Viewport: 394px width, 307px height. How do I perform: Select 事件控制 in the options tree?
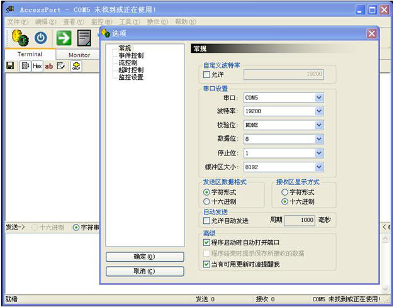tap(131, 55)
